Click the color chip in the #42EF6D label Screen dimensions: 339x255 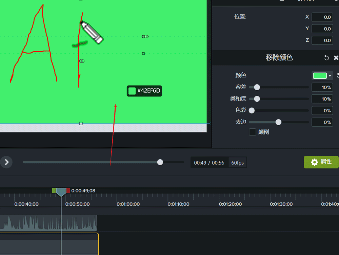pos(132,91)
